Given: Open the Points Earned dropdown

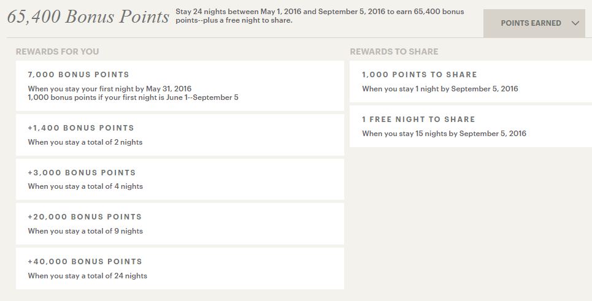Looking at the screenshot, I should [531, 23].
